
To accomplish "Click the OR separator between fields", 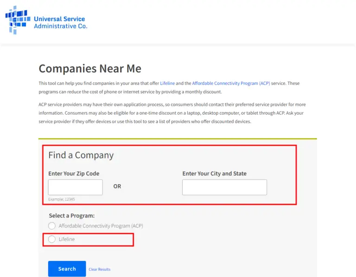I will [117, 187].
